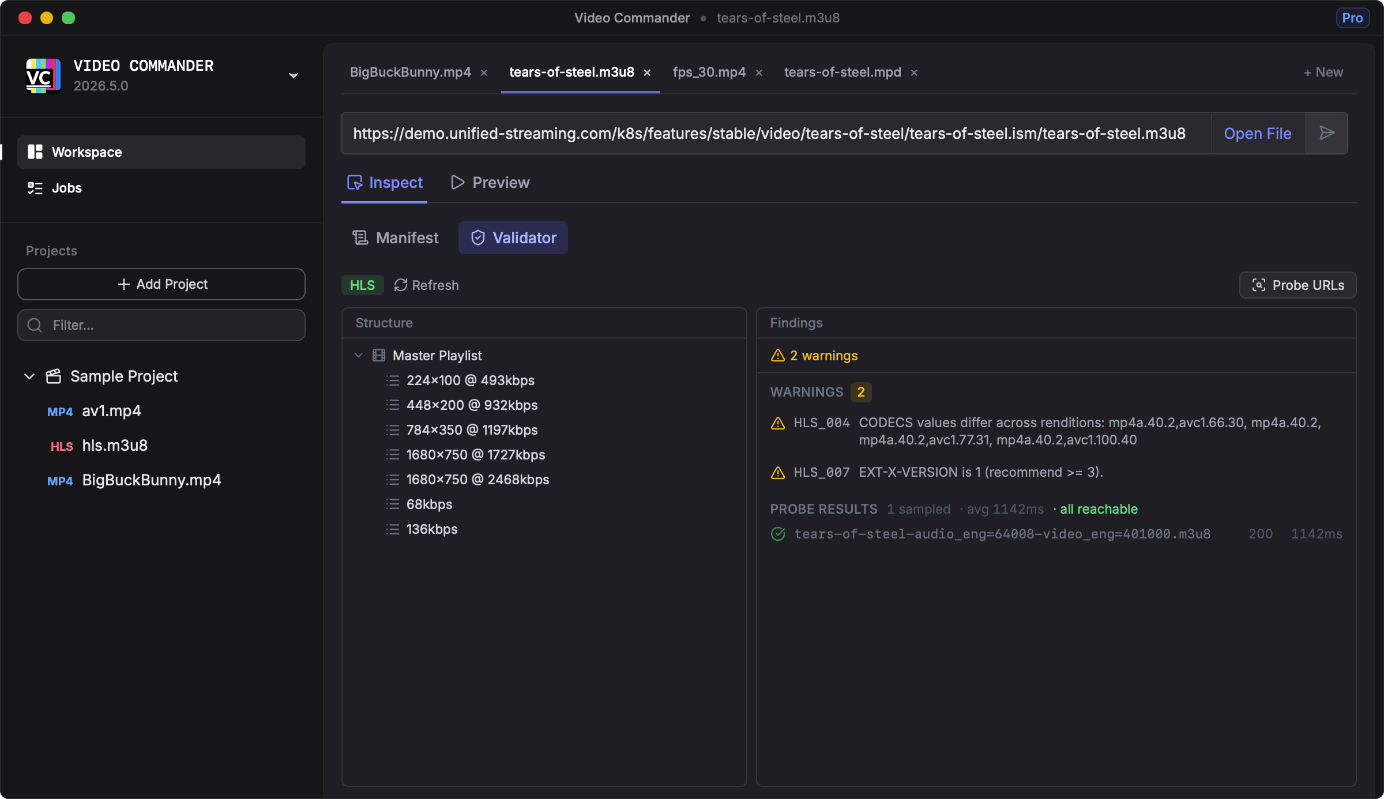Toggle the Validator view on
Image resolution: width=1384 pixels, height=799 pixels.
click(513, 238)
